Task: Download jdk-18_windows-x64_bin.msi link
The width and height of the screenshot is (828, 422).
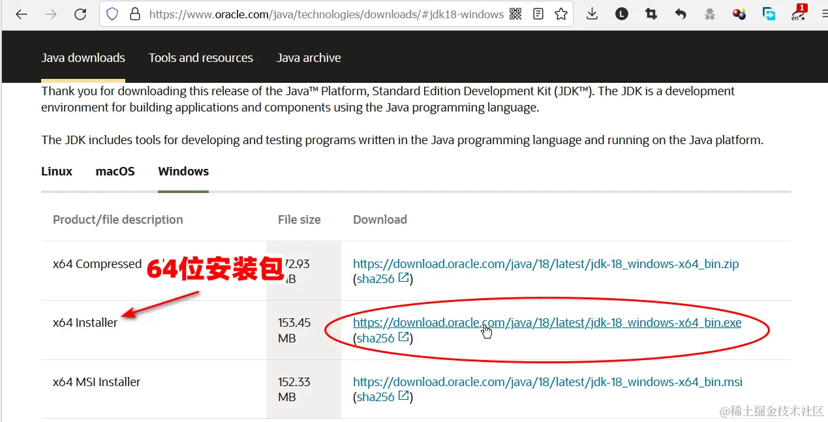Action: (x=548, y=382)
